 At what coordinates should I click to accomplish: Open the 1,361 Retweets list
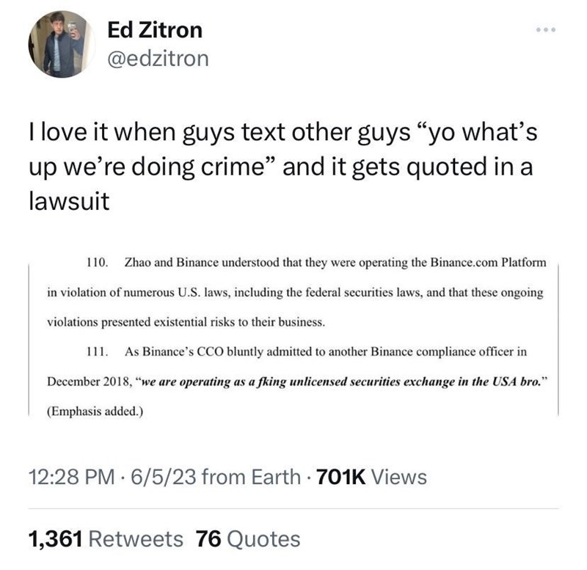tap(105, 539)
